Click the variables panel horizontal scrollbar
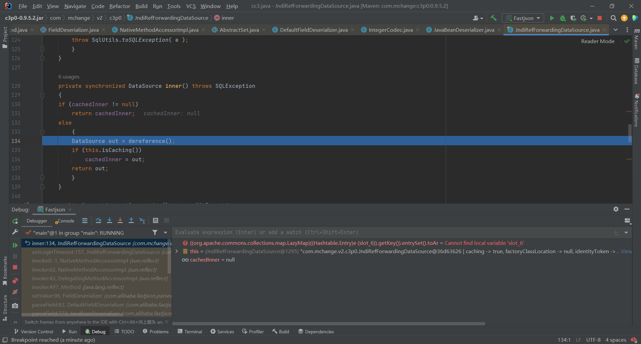641x344 pixels. pyautogui.click(x=329, y=324)
